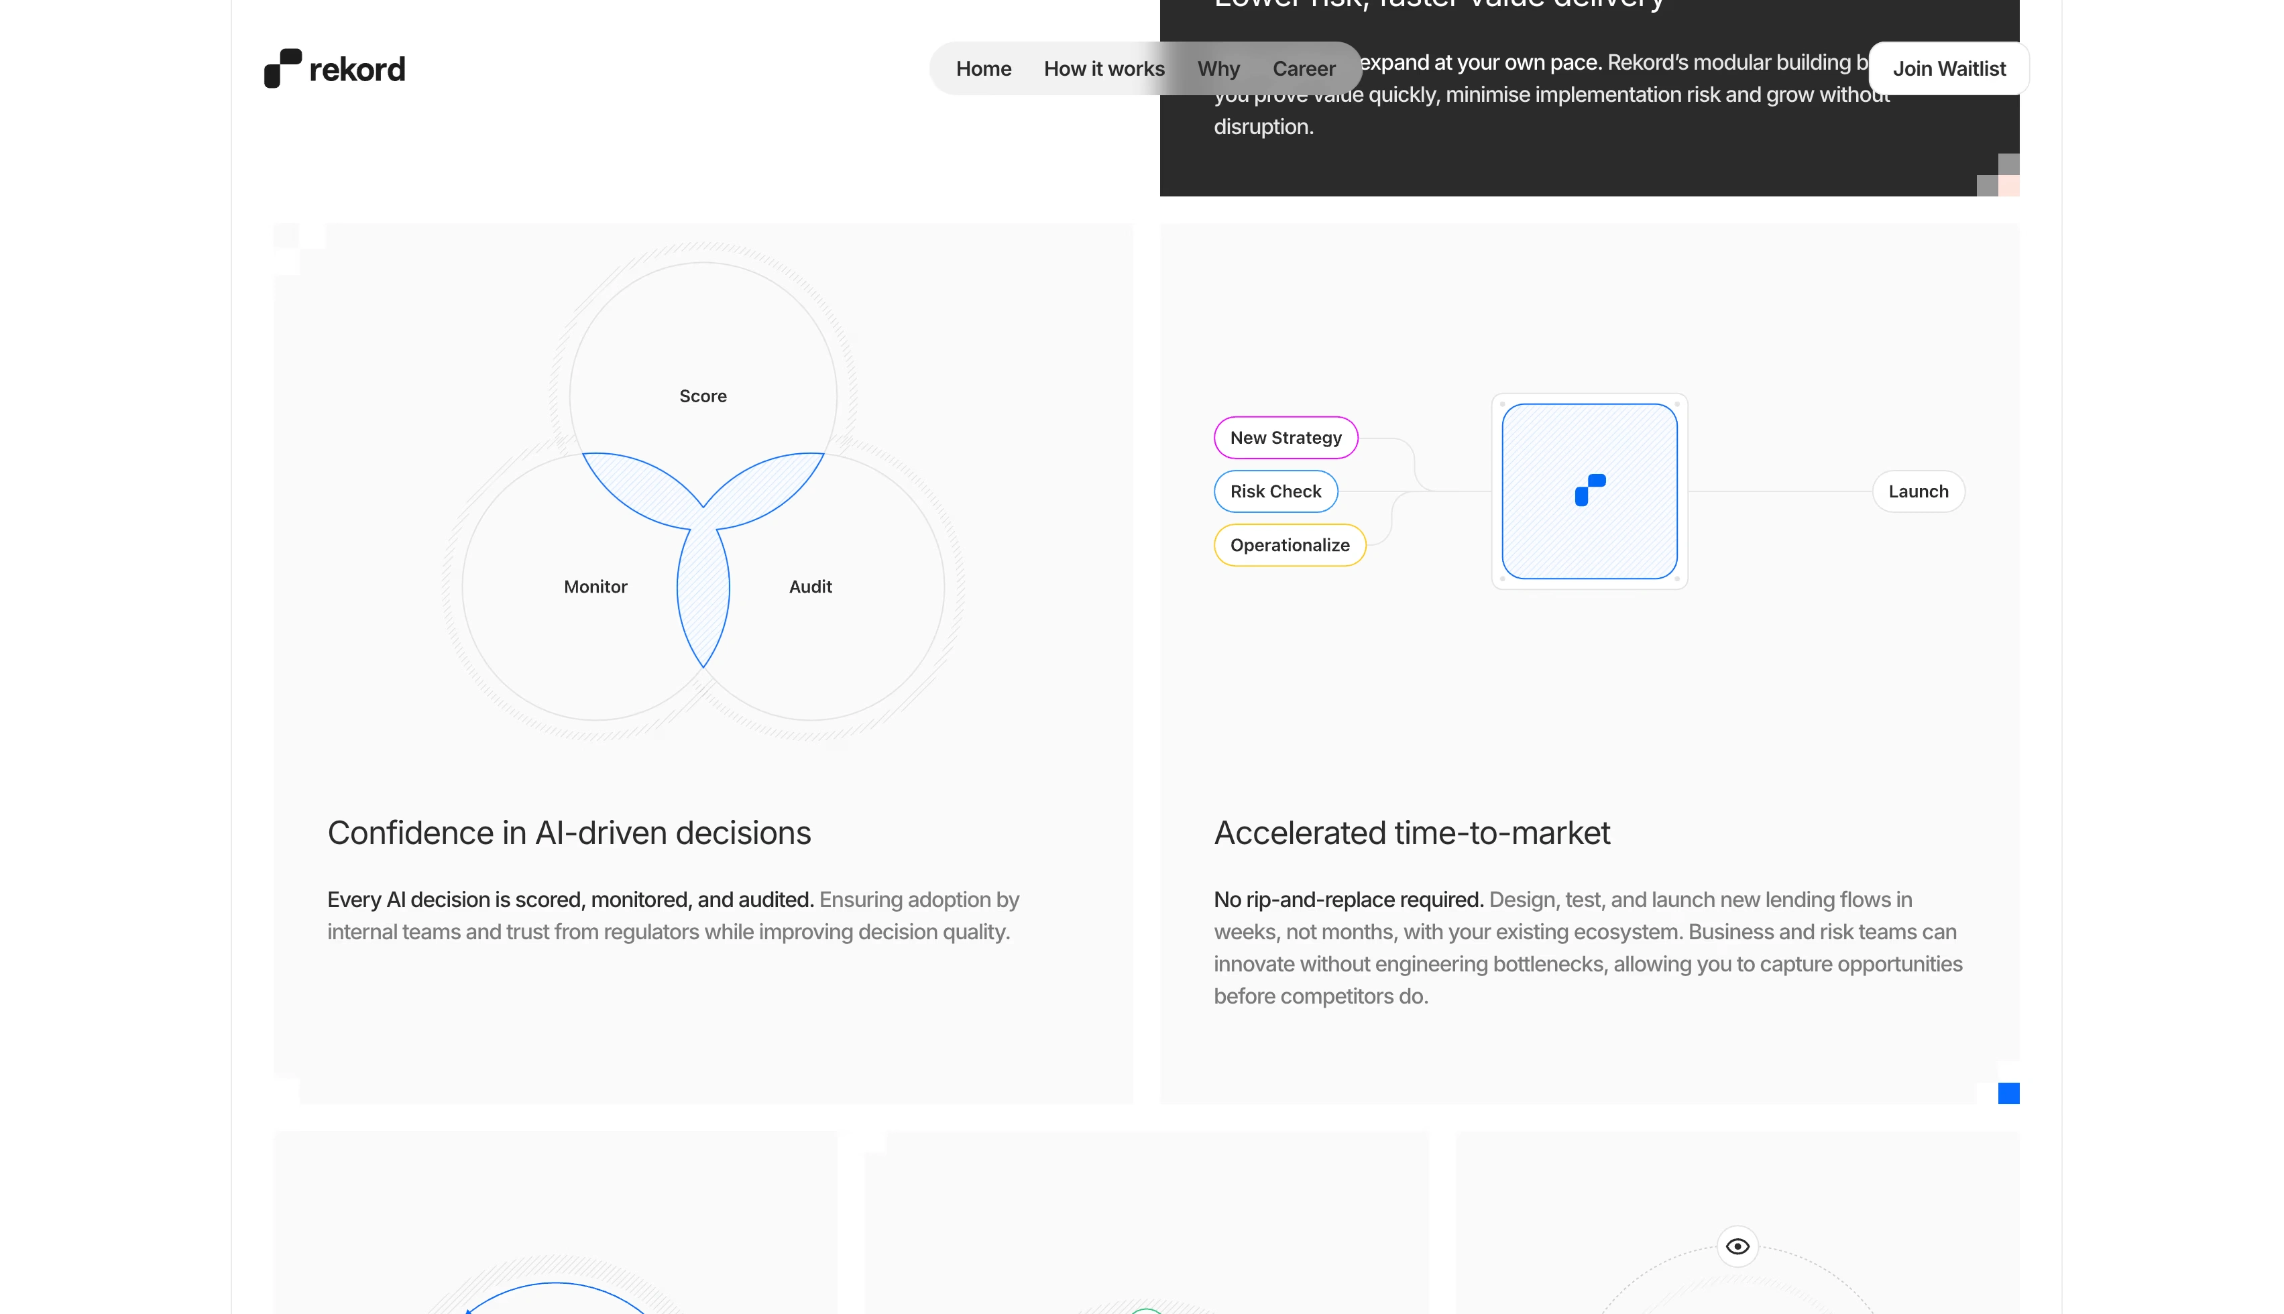Click the blue rekord icon tile

pos(1589,491)
